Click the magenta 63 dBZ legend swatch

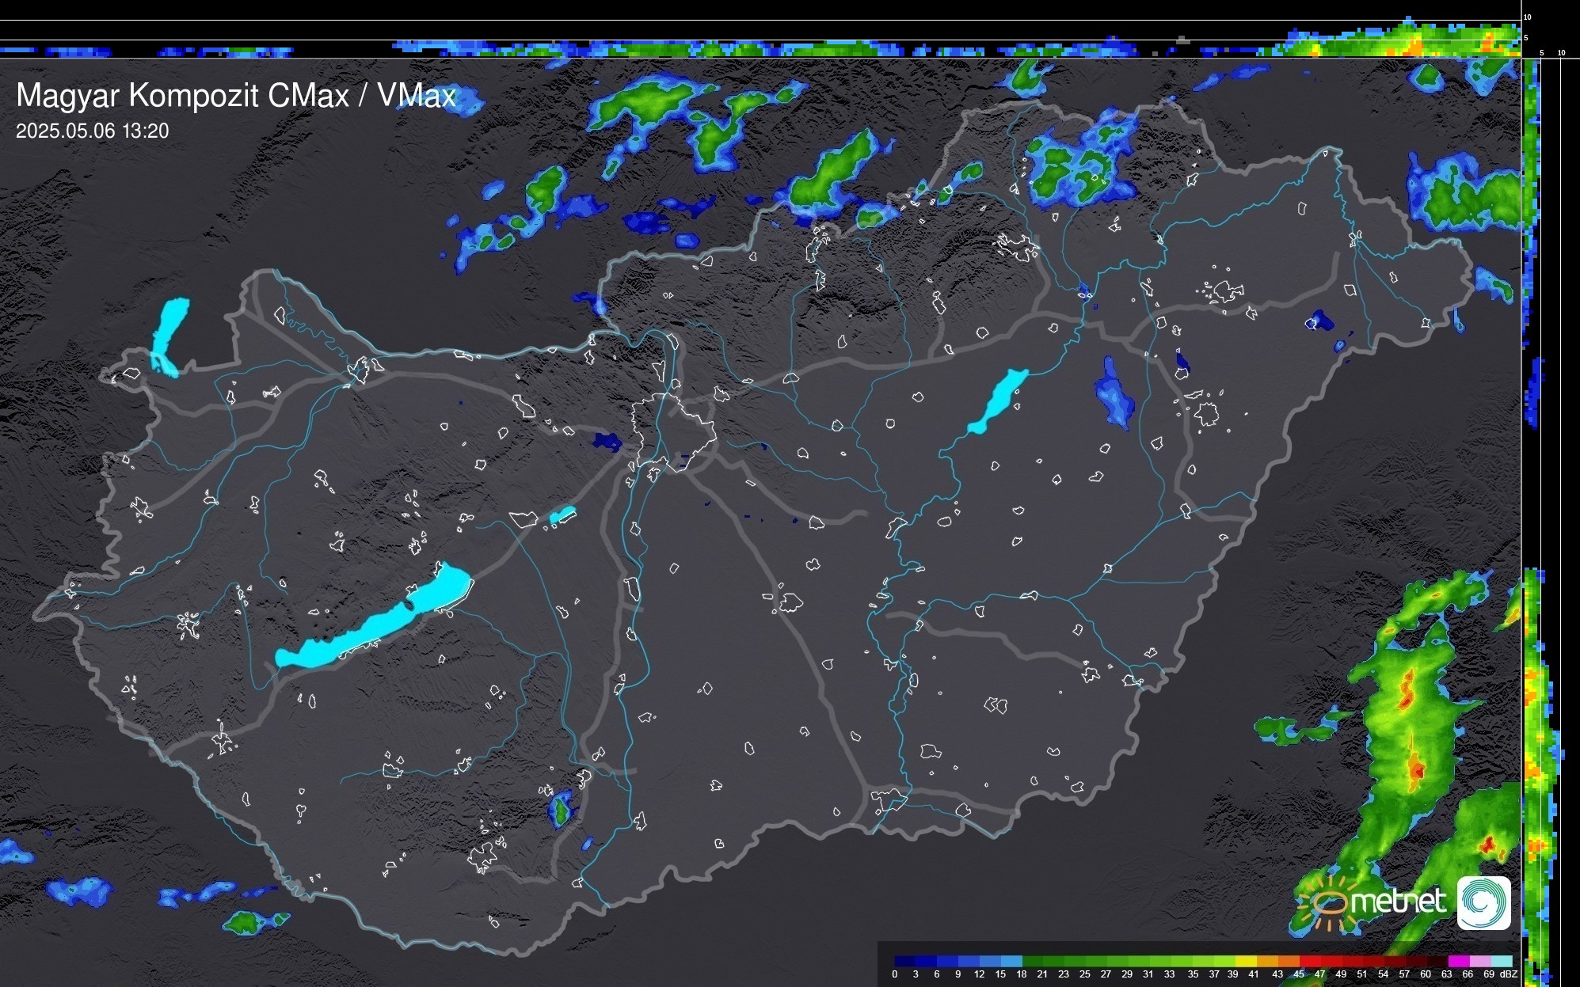point(1458,962)
